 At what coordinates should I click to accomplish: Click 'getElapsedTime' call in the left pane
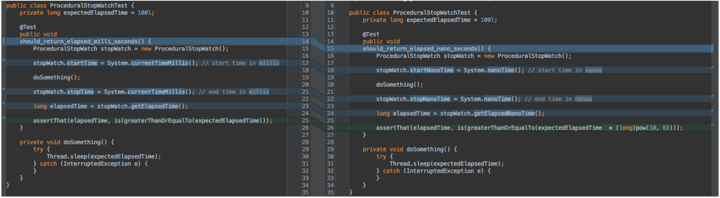tap(154, 106)
